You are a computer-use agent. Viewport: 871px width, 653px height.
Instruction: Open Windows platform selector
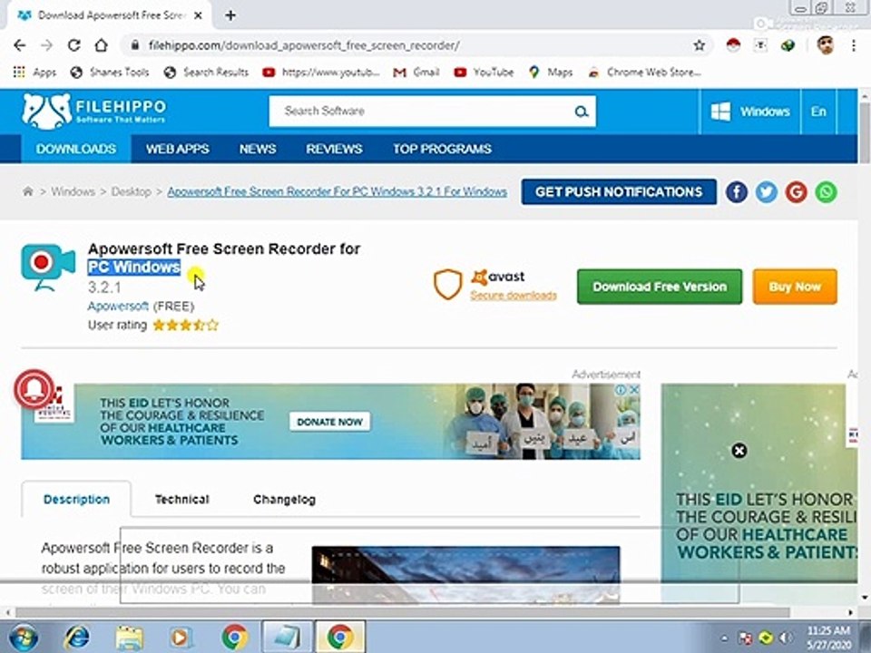[x=750, y=112]
